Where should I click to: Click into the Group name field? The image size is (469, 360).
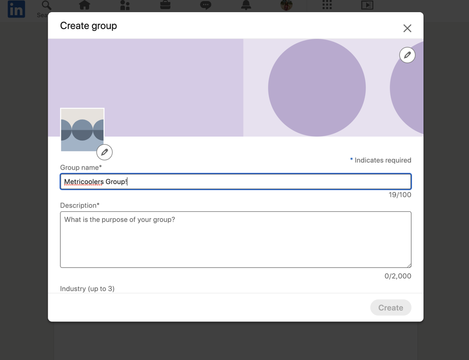[x=236, y=182]
